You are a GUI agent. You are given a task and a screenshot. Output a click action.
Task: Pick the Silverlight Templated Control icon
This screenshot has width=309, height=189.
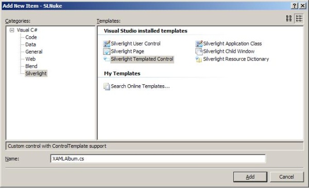(x=107, y=59)
